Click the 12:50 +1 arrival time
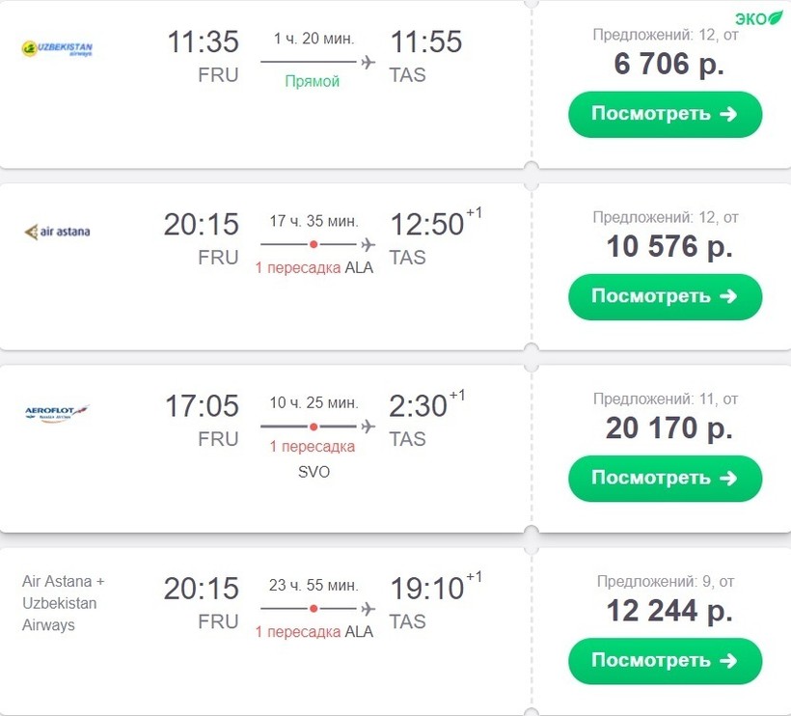The width and height of the screenshot is (791, 716). point(427,225)
